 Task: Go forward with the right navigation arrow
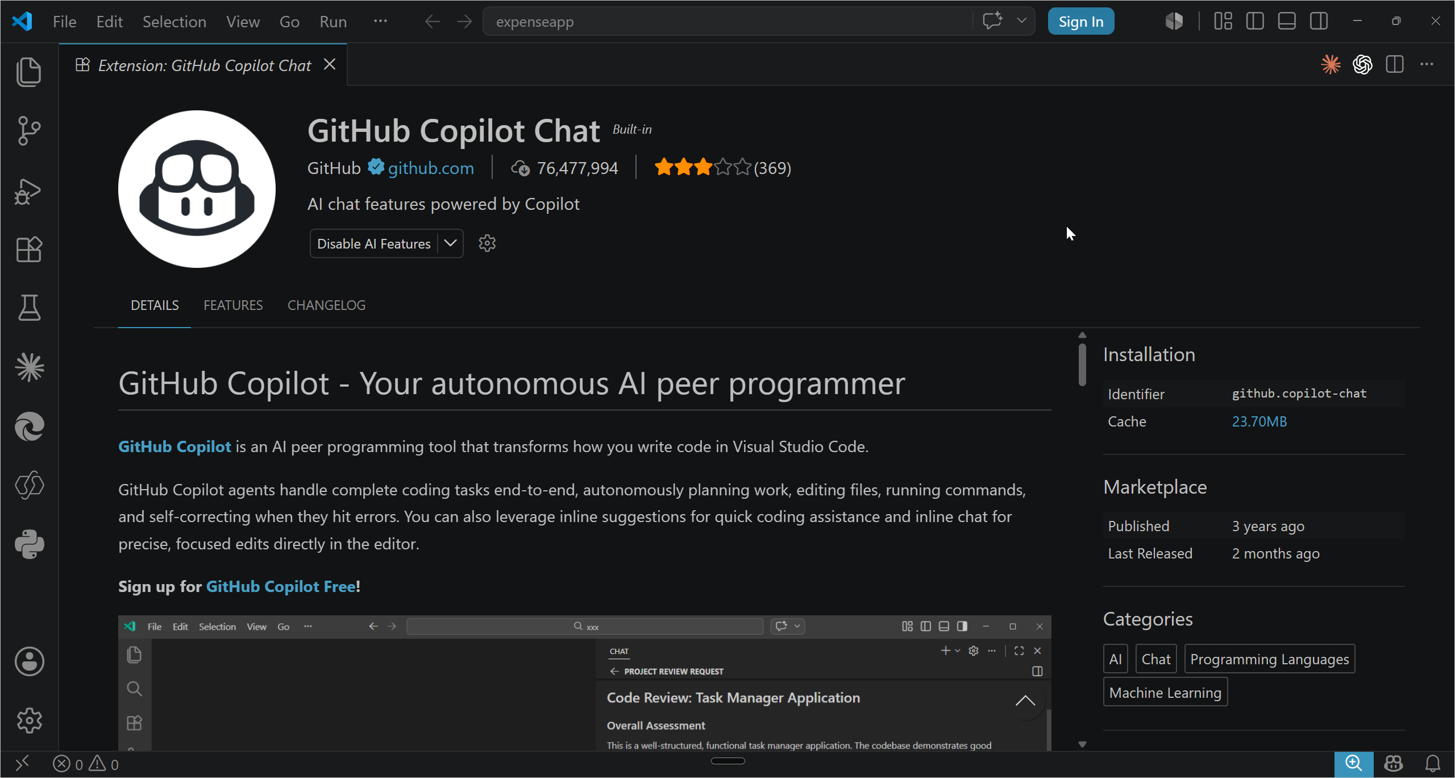pos(464,22)
